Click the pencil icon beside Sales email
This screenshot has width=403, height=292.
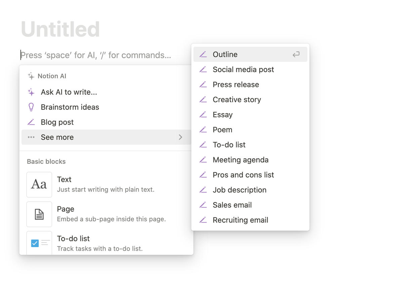point(203,205)
